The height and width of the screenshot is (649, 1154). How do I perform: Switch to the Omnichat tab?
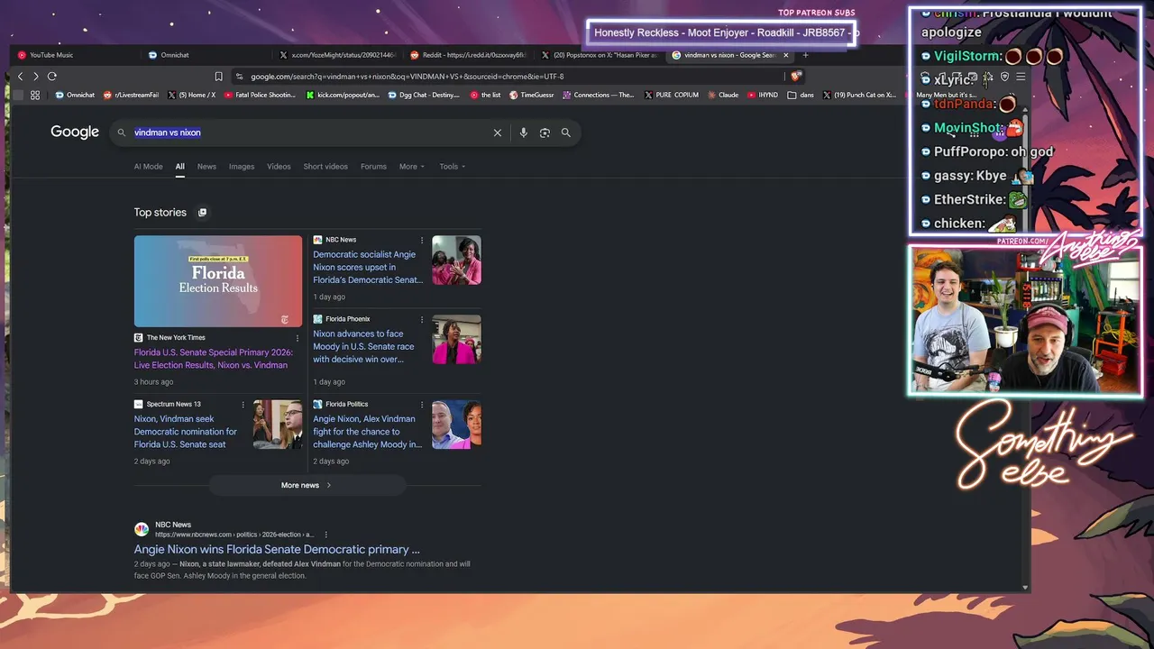click(209, 55)
